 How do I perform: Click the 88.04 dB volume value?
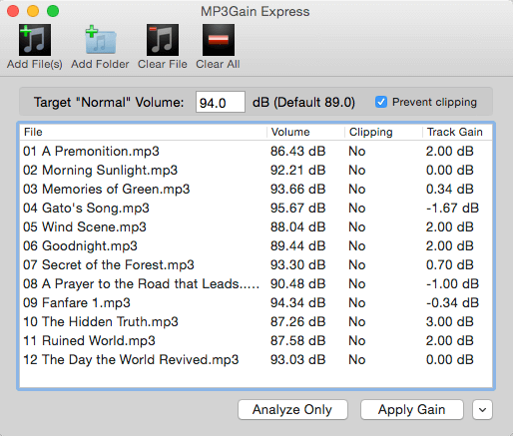[297, 227]
